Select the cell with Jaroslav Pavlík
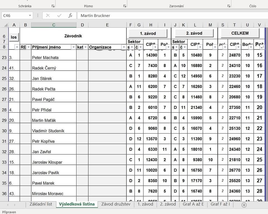The image size is (268, 214). [54, 170]
